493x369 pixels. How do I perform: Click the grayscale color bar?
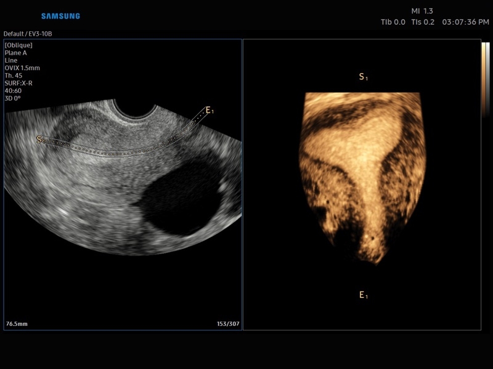[485, 80]
